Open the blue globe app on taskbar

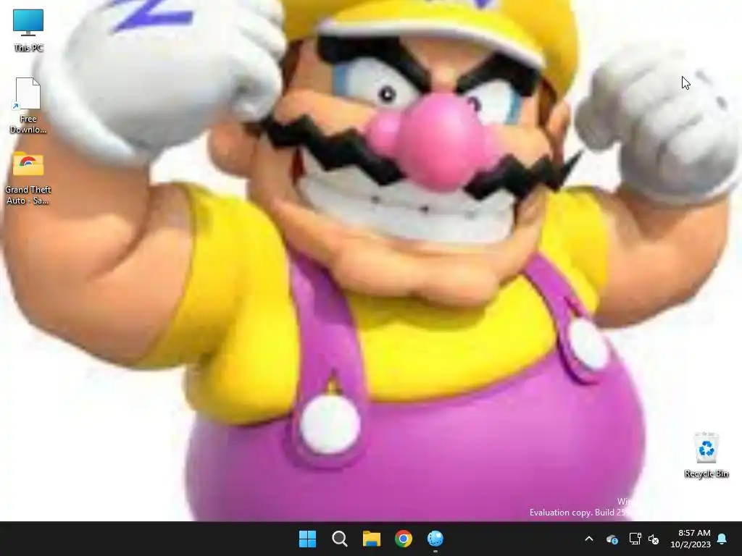pyautogui.click(x=435, y=539)
